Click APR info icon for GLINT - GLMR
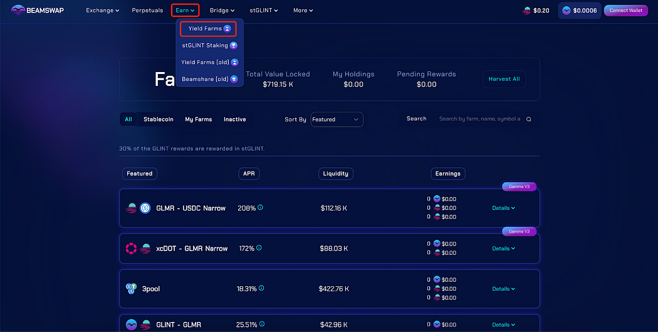 pos(262,324)
